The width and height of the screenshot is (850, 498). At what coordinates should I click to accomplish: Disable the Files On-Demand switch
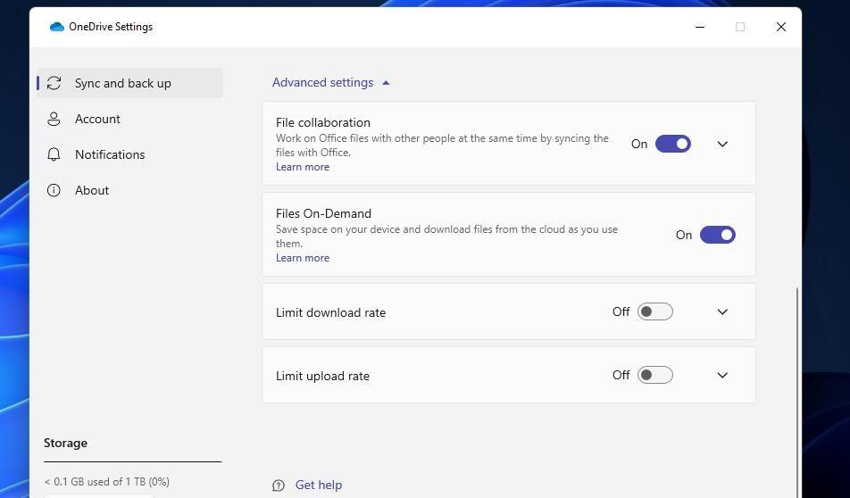tap(717, 235)
